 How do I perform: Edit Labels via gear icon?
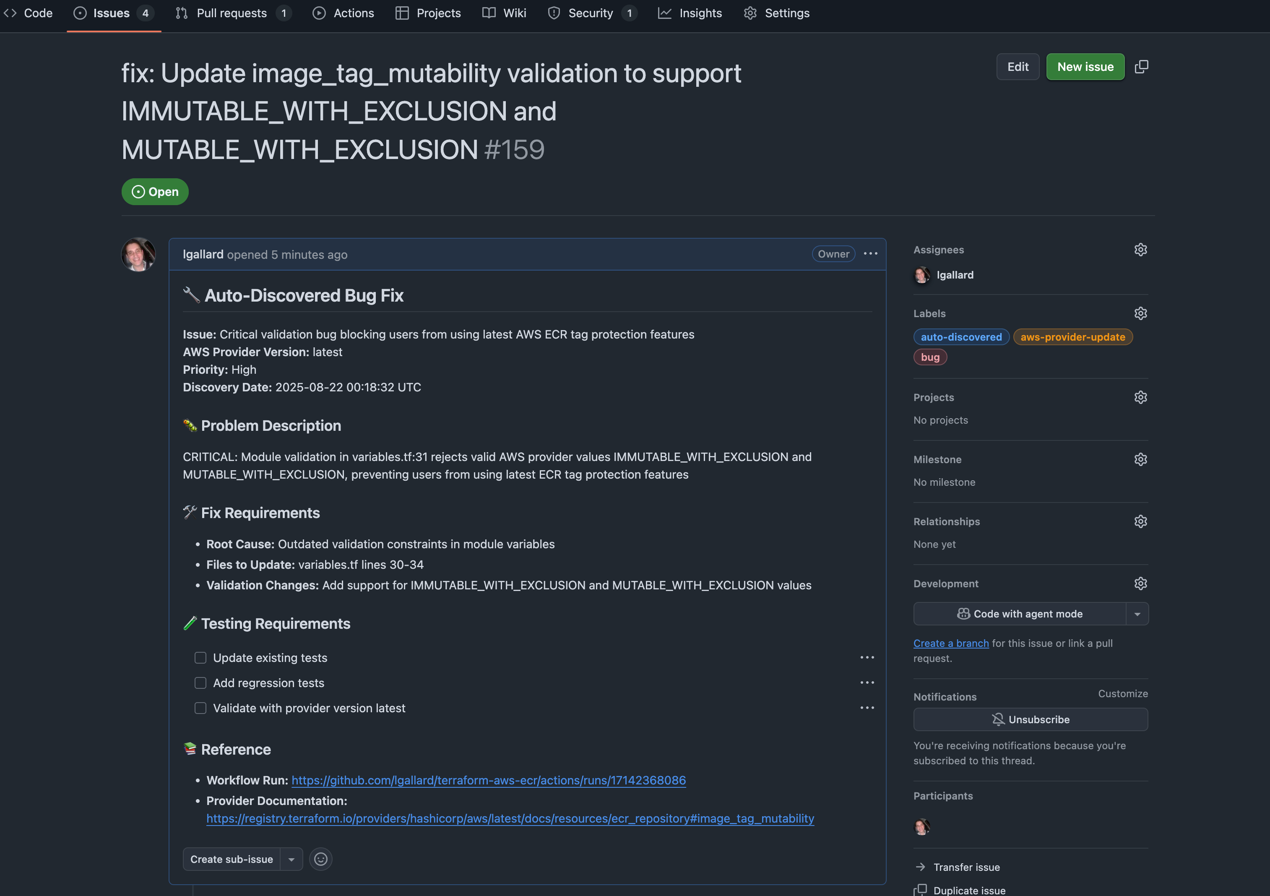pos(1140,314)
